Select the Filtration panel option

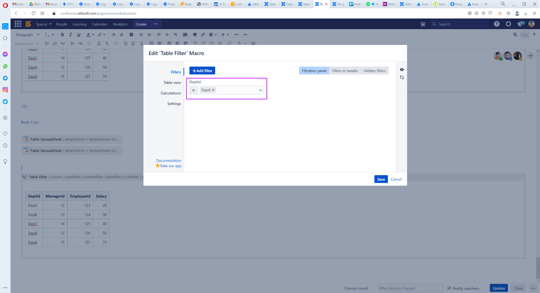point(314,70)
